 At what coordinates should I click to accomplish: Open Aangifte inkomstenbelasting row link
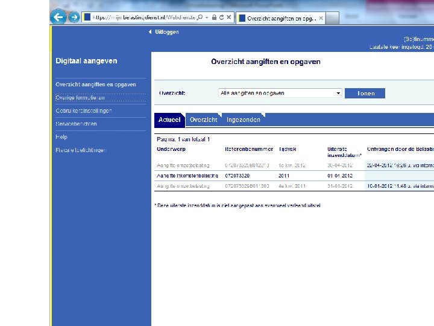[x=187, y=176]
